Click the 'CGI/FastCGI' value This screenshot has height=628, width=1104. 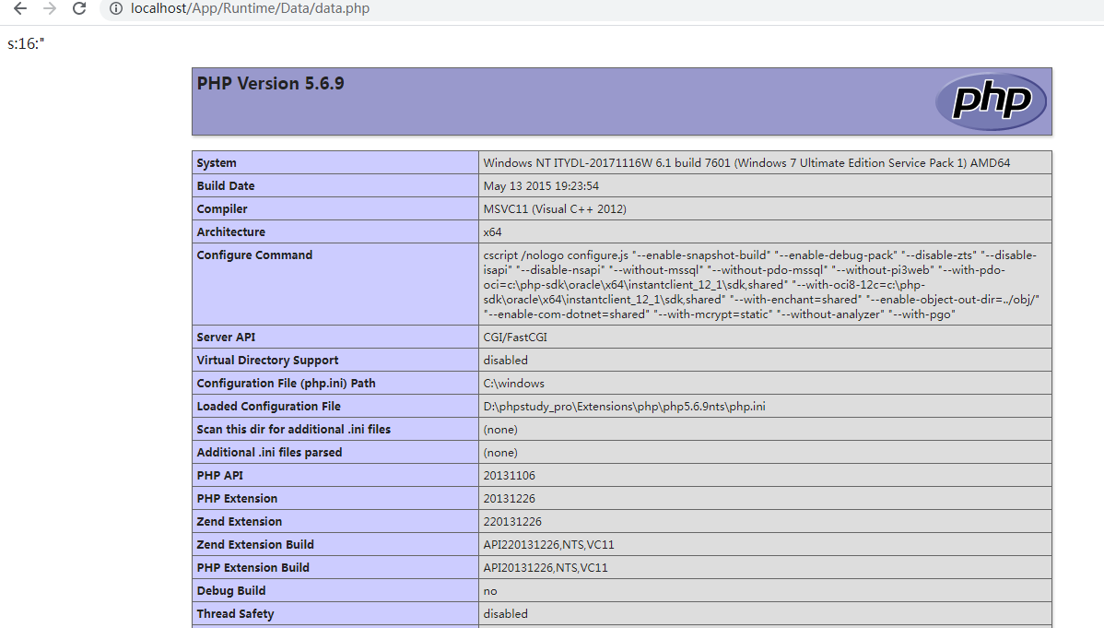tap(515, 337)
